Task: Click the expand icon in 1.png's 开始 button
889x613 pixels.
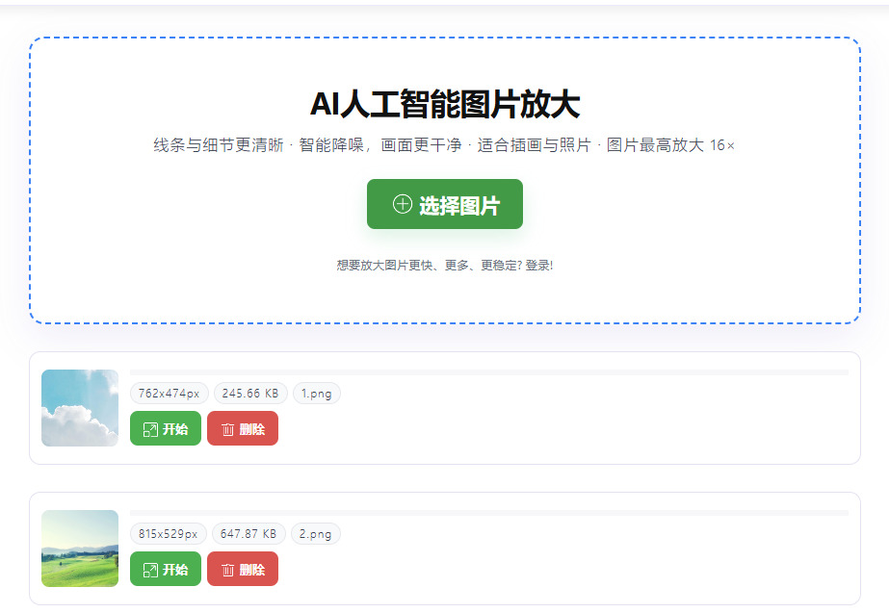Action: (x=150, y=429)
